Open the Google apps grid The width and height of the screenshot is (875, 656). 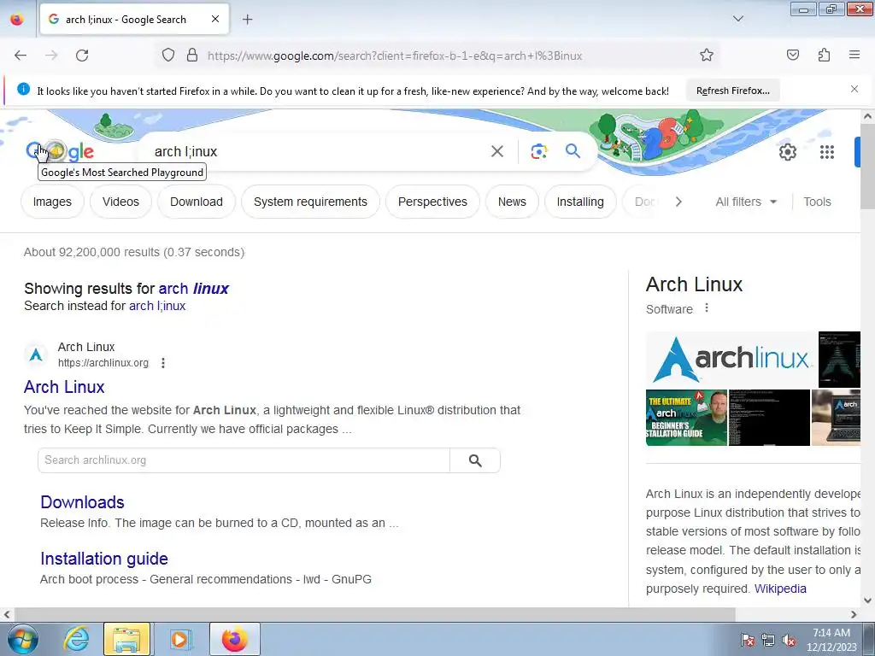[x=827, y=152]
